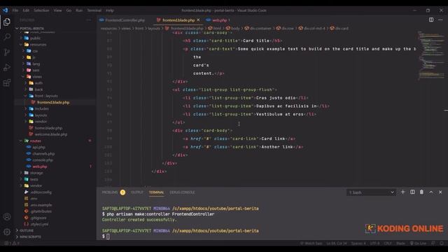Open Run and Debug view
This screenshot has width=448, height=252.
pyautogui.click(x=7, y=67)
